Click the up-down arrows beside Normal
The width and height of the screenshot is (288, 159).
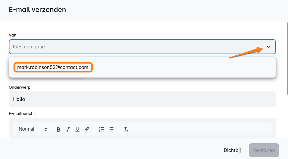click(x=46, y=129)
